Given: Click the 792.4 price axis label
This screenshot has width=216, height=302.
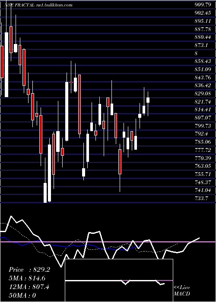Looking at the screenshot, I should tap(201, 134).
